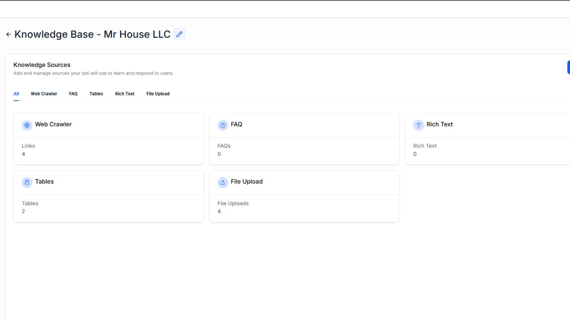Click the 'Add and manage sources' description
Viewport: 570px width, 320px height.
pos(94,74)
